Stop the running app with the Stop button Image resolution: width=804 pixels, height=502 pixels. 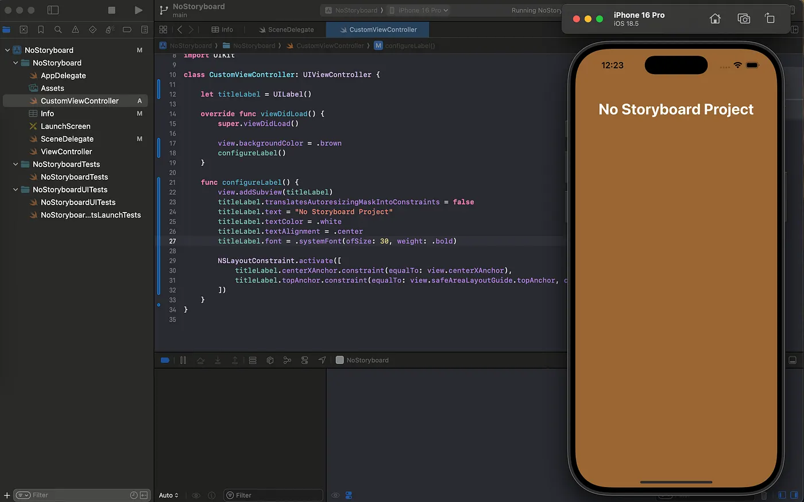pyautogui.click(x=112, y=10)
